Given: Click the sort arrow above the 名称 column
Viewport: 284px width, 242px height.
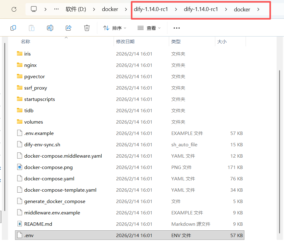Looking at the screenshot, I should point(66,38).
